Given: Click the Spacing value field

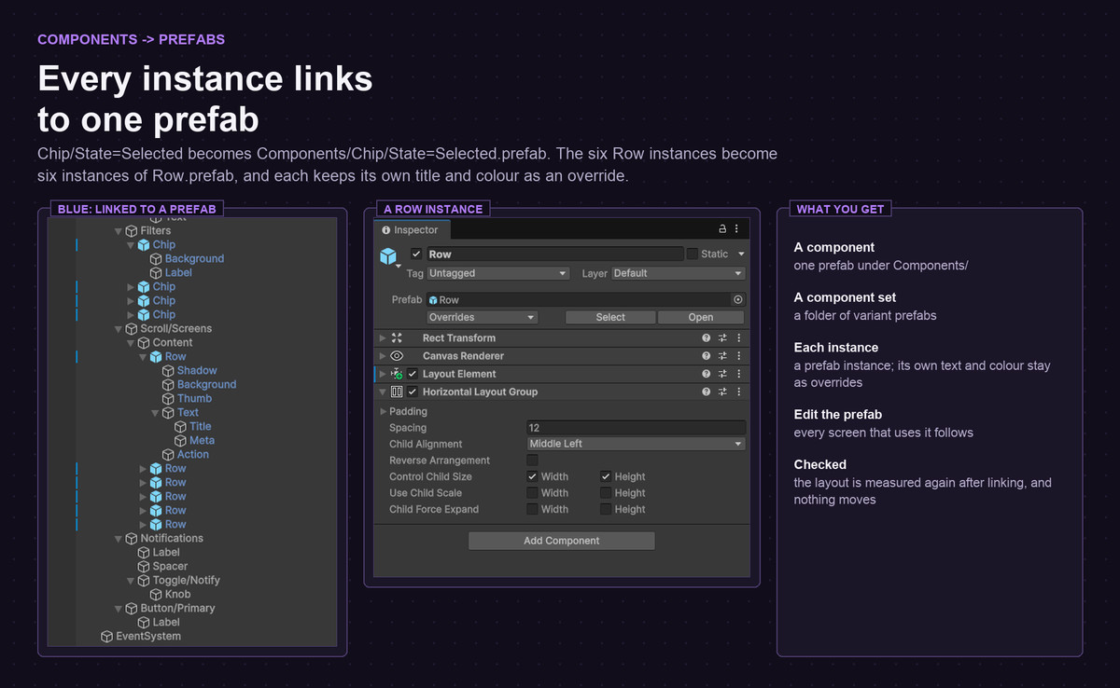Looking at the screenshot, I should coord(636,428).
